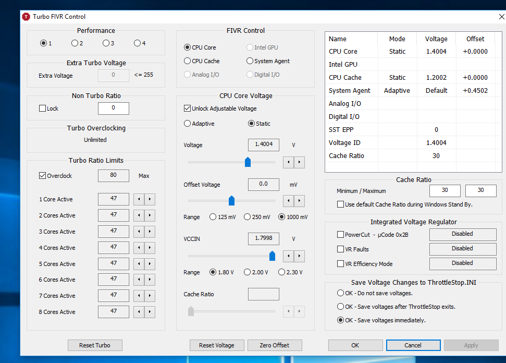Viewport: 506px width, 363px height.
Task: Click Voltage slider right arrow
Action: coord(299,162)
